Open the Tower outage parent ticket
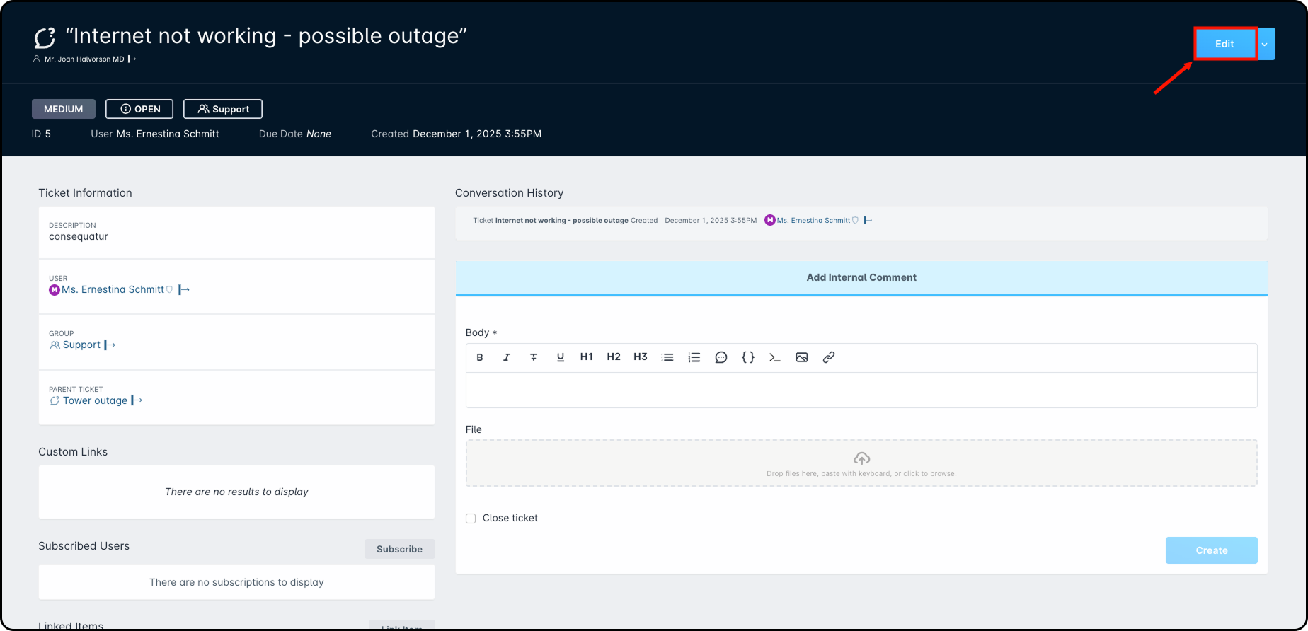This screenshot has height=631, width=1308. 95,400
